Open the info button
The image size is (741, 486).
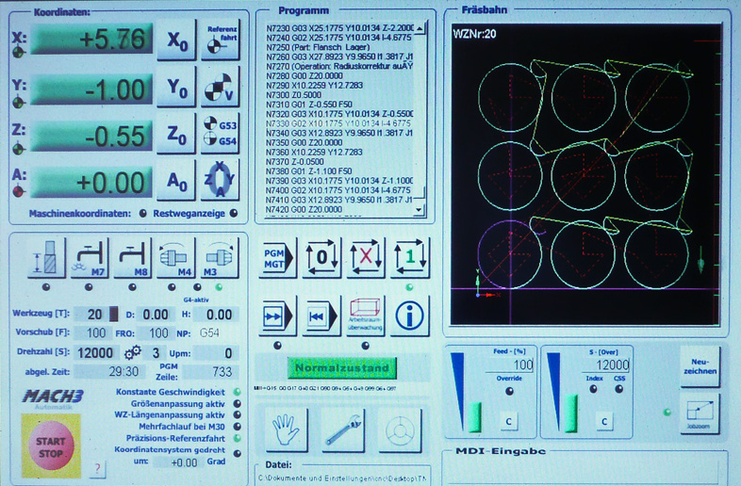tap(409, 316)
